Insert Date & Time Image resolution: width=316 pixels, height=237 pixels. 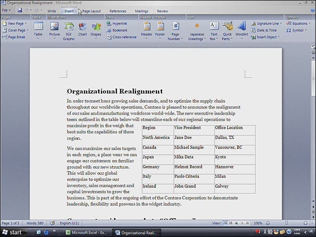264,30
